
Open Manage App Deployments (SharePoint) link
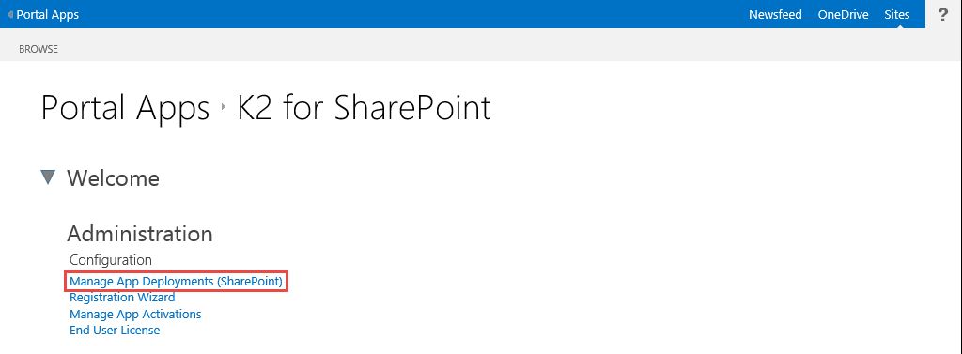pyautogui.click(x=176, y=282)
